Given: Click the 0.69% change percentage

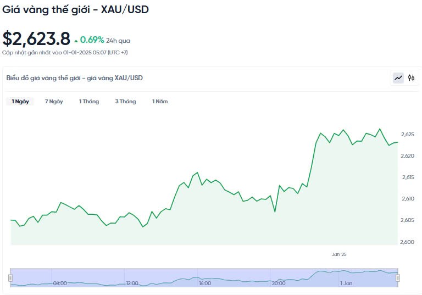Looking at the screenshot, I should (x=92, y=40).
